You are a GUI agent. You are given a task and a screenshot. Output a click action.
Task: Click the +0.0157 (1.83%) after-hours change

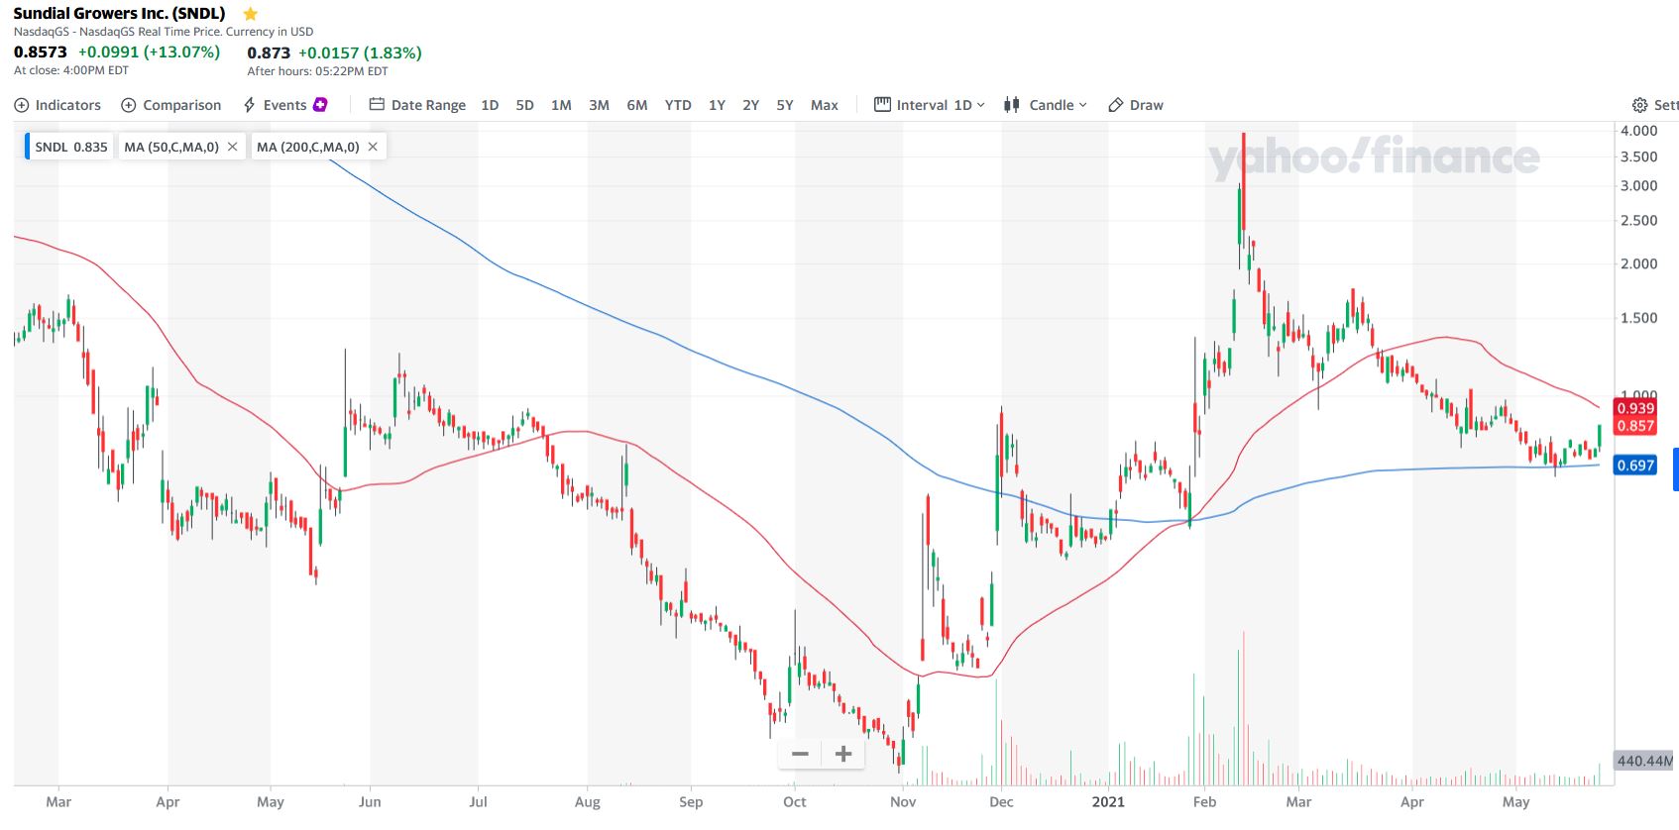pyautogui.click(x=360, y=52)
